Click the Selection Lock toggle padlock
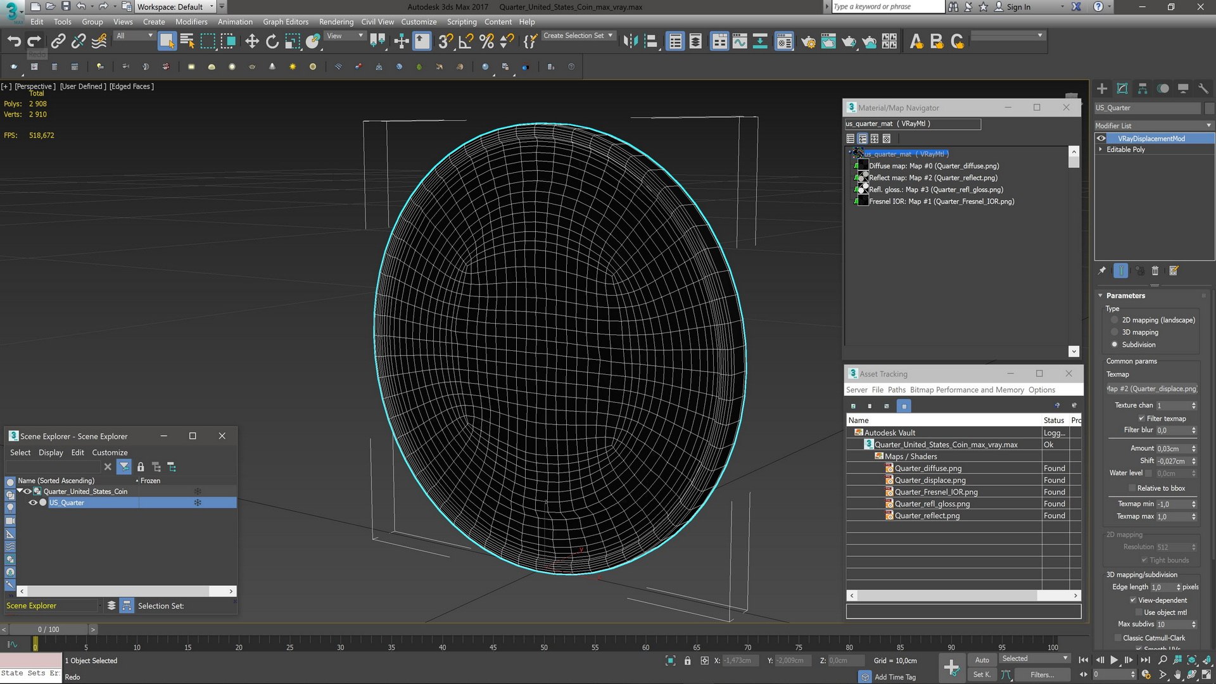The image size is (1216, 684). [687, 661]
